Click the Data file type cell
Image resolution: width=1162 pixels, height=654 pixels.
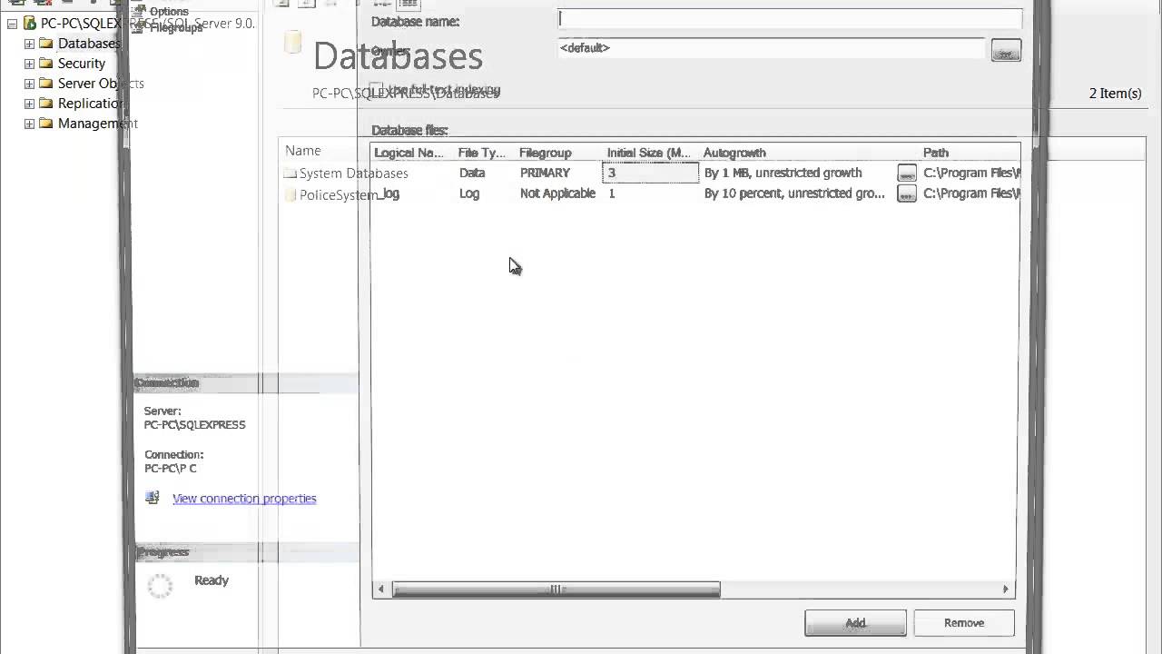(472, 173)
